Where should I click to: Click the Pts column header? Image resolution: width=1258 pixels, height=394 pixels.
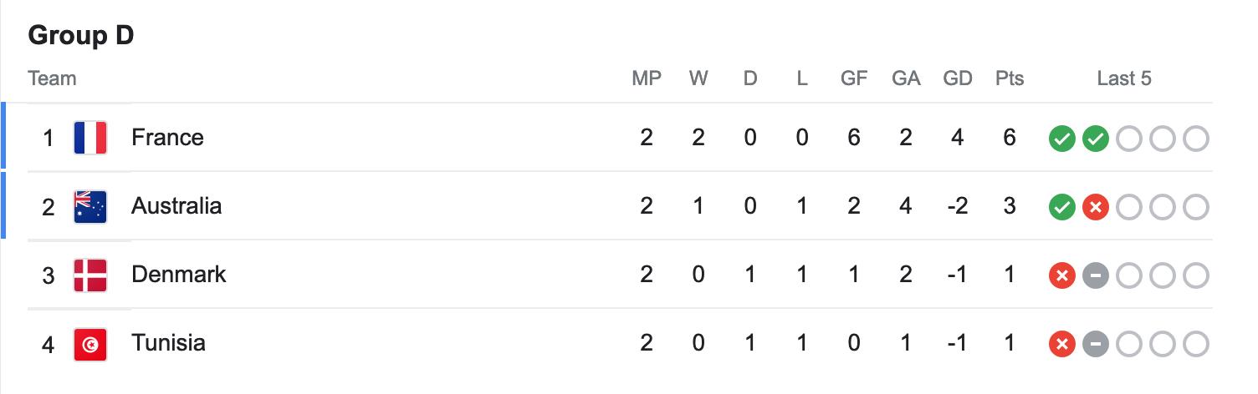pos(1010,78)
